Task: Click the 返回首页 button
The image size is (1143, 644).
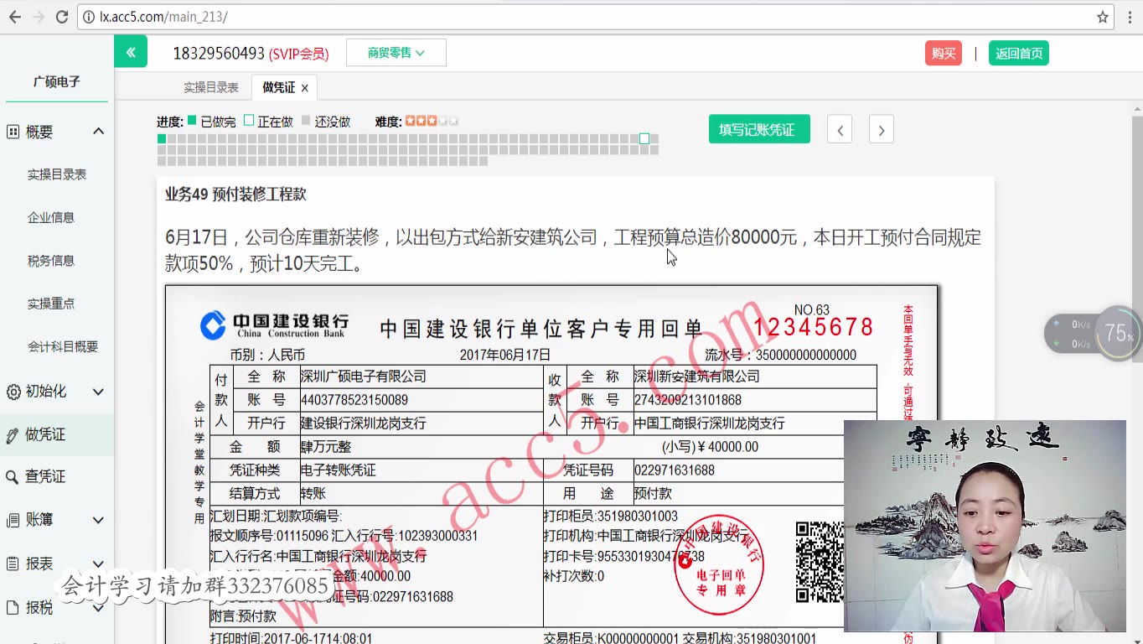Action: pos(1018,51)
